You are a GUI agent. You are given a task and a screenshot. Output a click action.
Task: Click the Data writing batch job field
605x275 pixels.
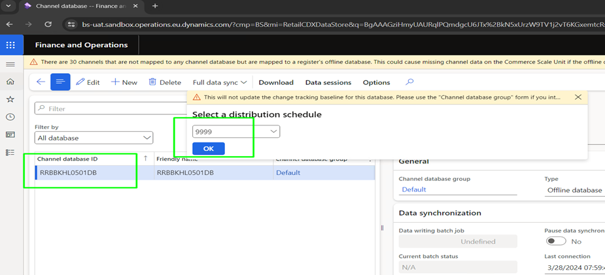pos(458,242)
